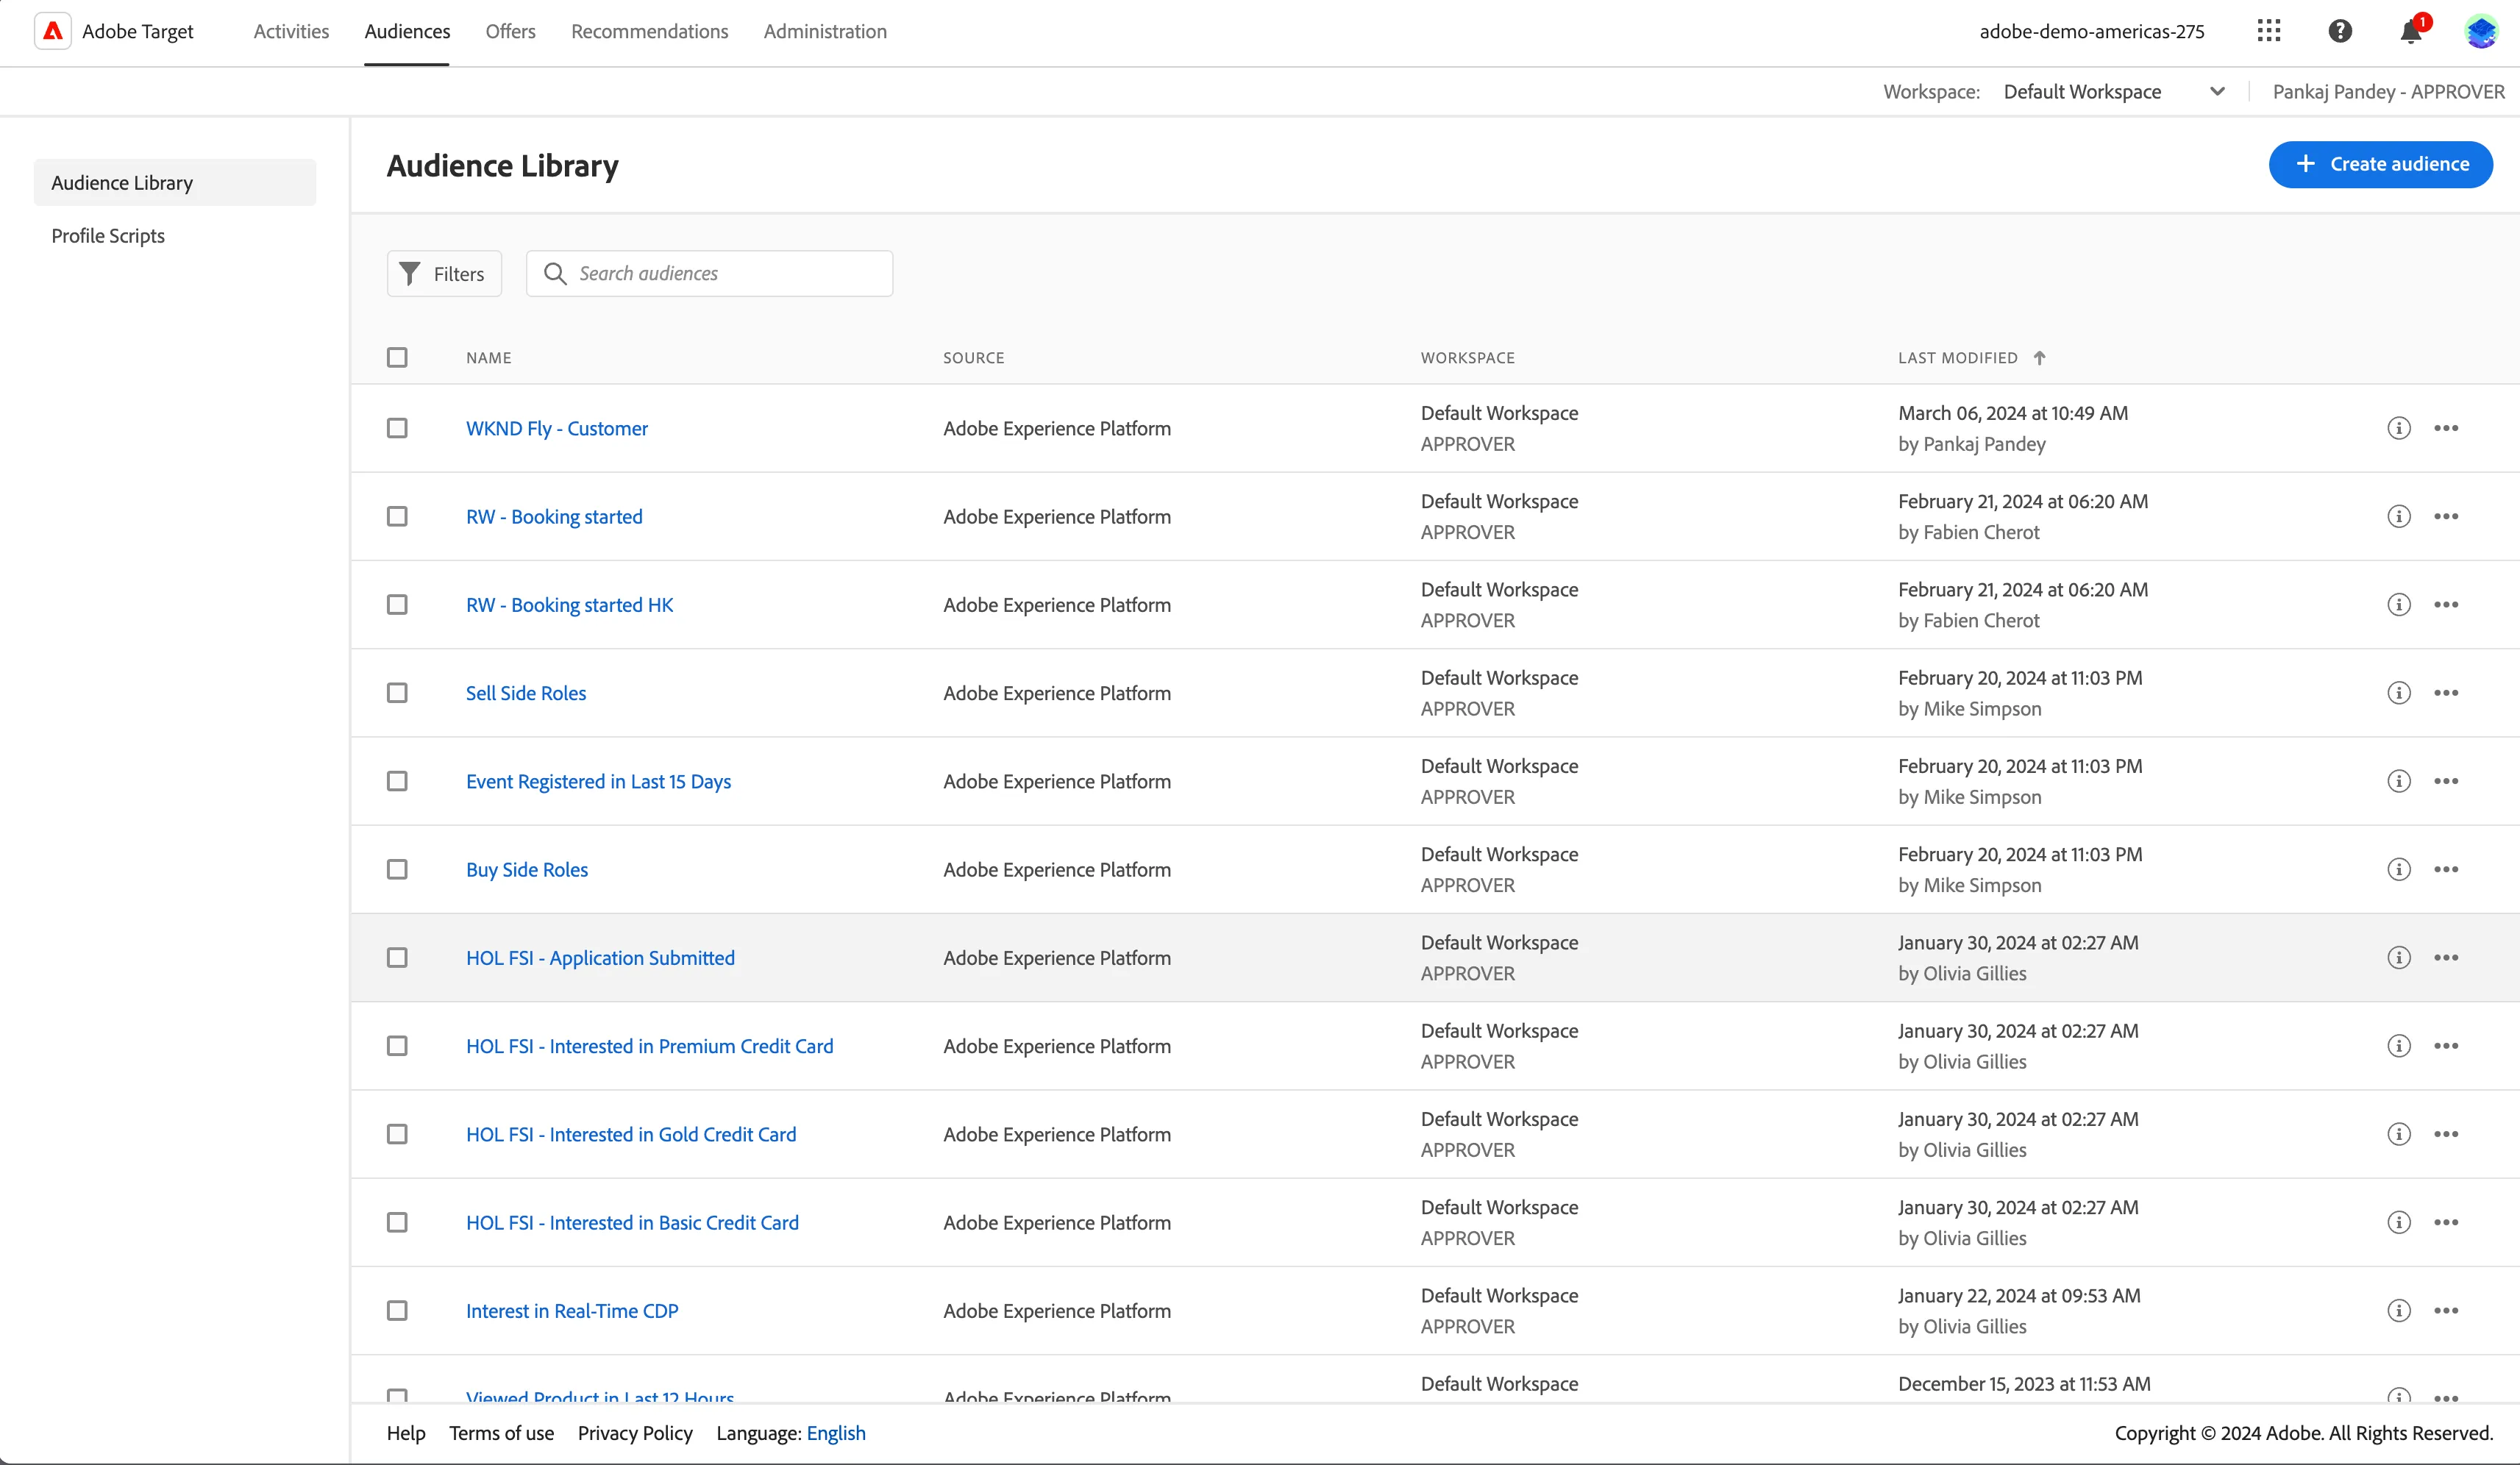This screenshot has height=1465, width=2520.
Task: Open the Terms of use link
Action: (501, 1433)
